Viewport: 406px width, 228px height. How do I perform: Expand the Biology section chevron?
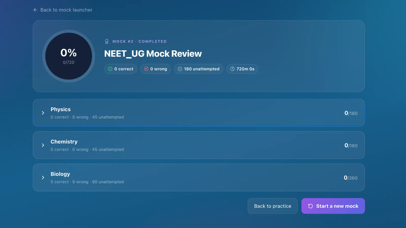[43, 177]
